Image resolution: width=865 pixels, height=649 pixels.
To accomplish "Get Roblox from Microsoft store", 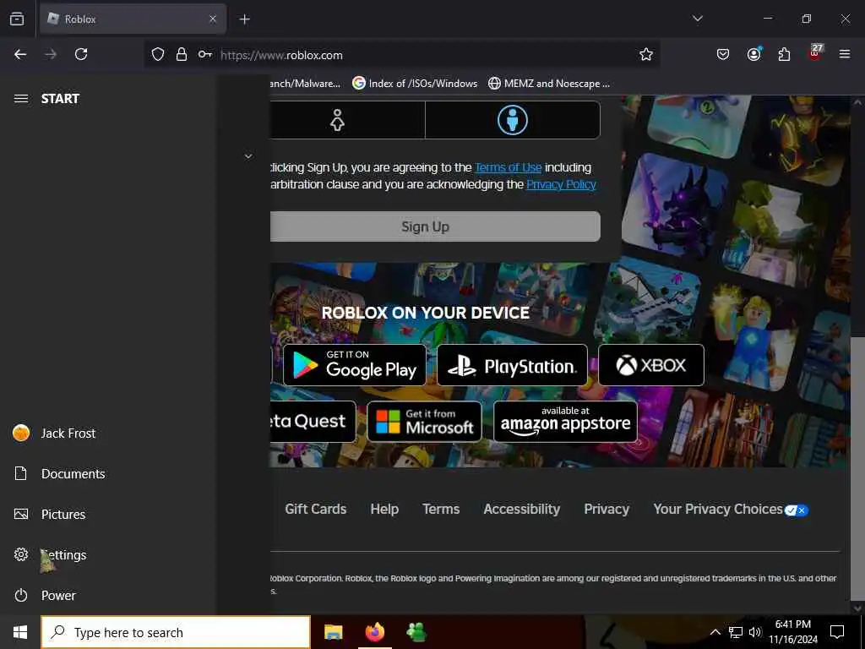I will click(424, 422).
